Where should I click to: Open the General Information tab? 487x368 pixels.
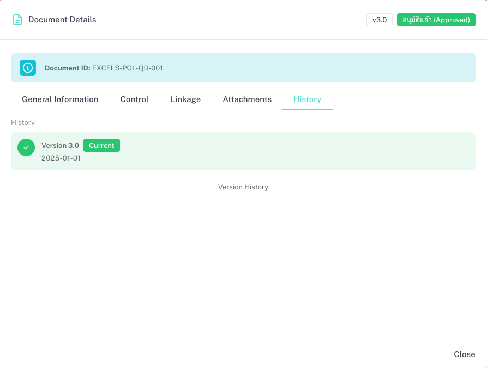(x=60, y=99)
